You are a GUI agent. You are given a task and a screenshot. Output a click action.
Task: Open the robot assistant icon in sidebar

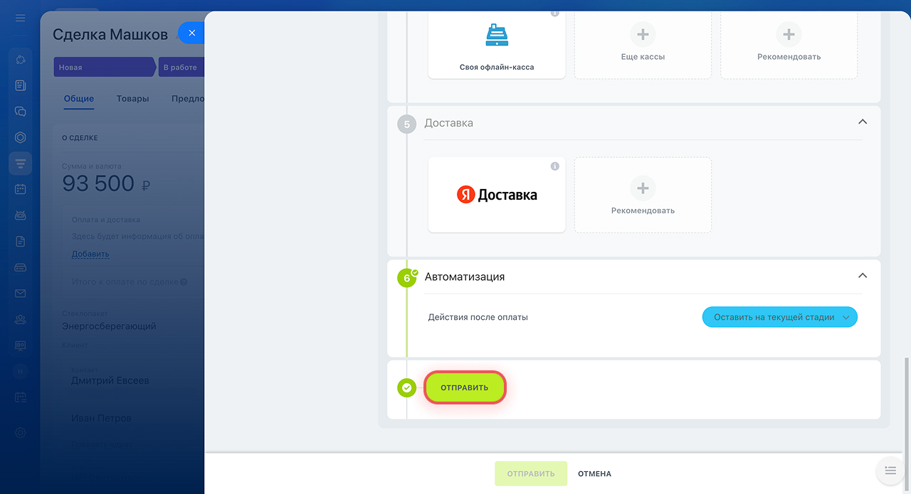click(20, 215)
